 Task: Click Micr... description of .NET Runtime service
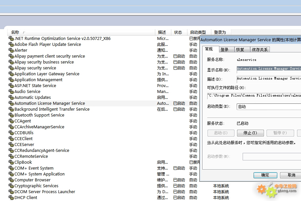pyautogui.click(x=163, y=39)
